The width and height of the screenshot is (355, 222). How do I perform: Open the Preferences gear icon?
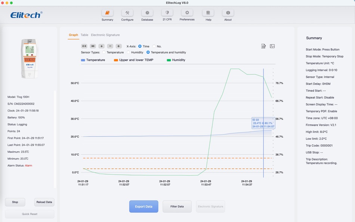(187, 13)
